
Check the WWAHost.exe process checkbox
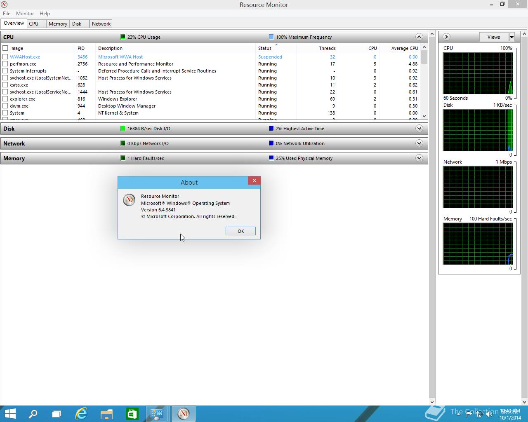click(5, 57)
